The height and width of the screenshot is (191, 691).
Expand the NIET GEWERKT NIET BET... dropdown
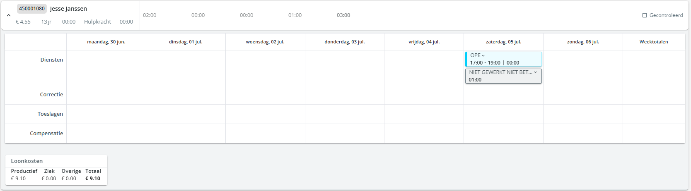535,72
